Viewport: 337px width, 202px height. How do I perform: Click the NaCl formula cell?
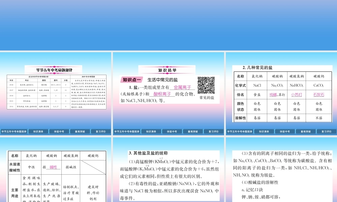(257, 86)
